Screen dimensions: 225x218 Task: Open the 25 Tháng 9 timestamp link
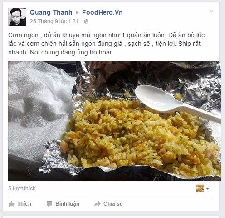coord(54,21)
